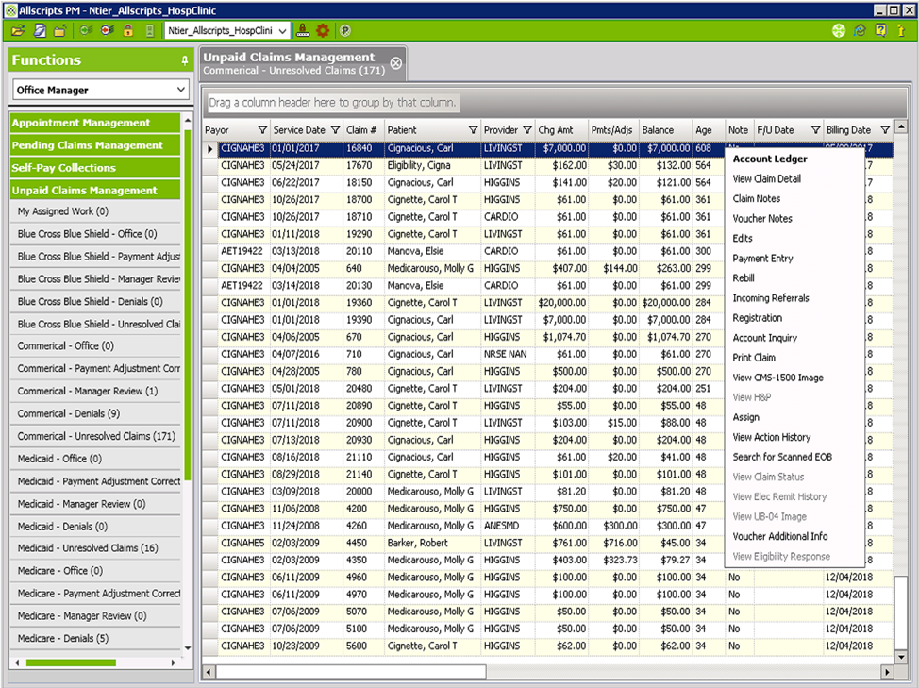Open the Billing Date filter dropdown
This screenshot has width=919, height=688.
(x=885, y=130)
